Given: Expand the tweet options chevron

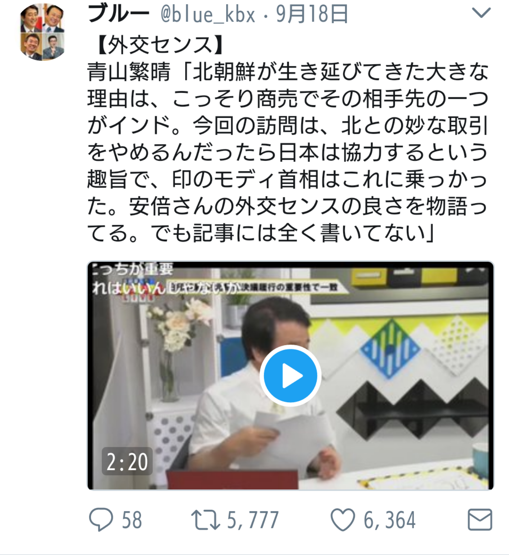Looking at the screenshot, I should pos(481,13).
